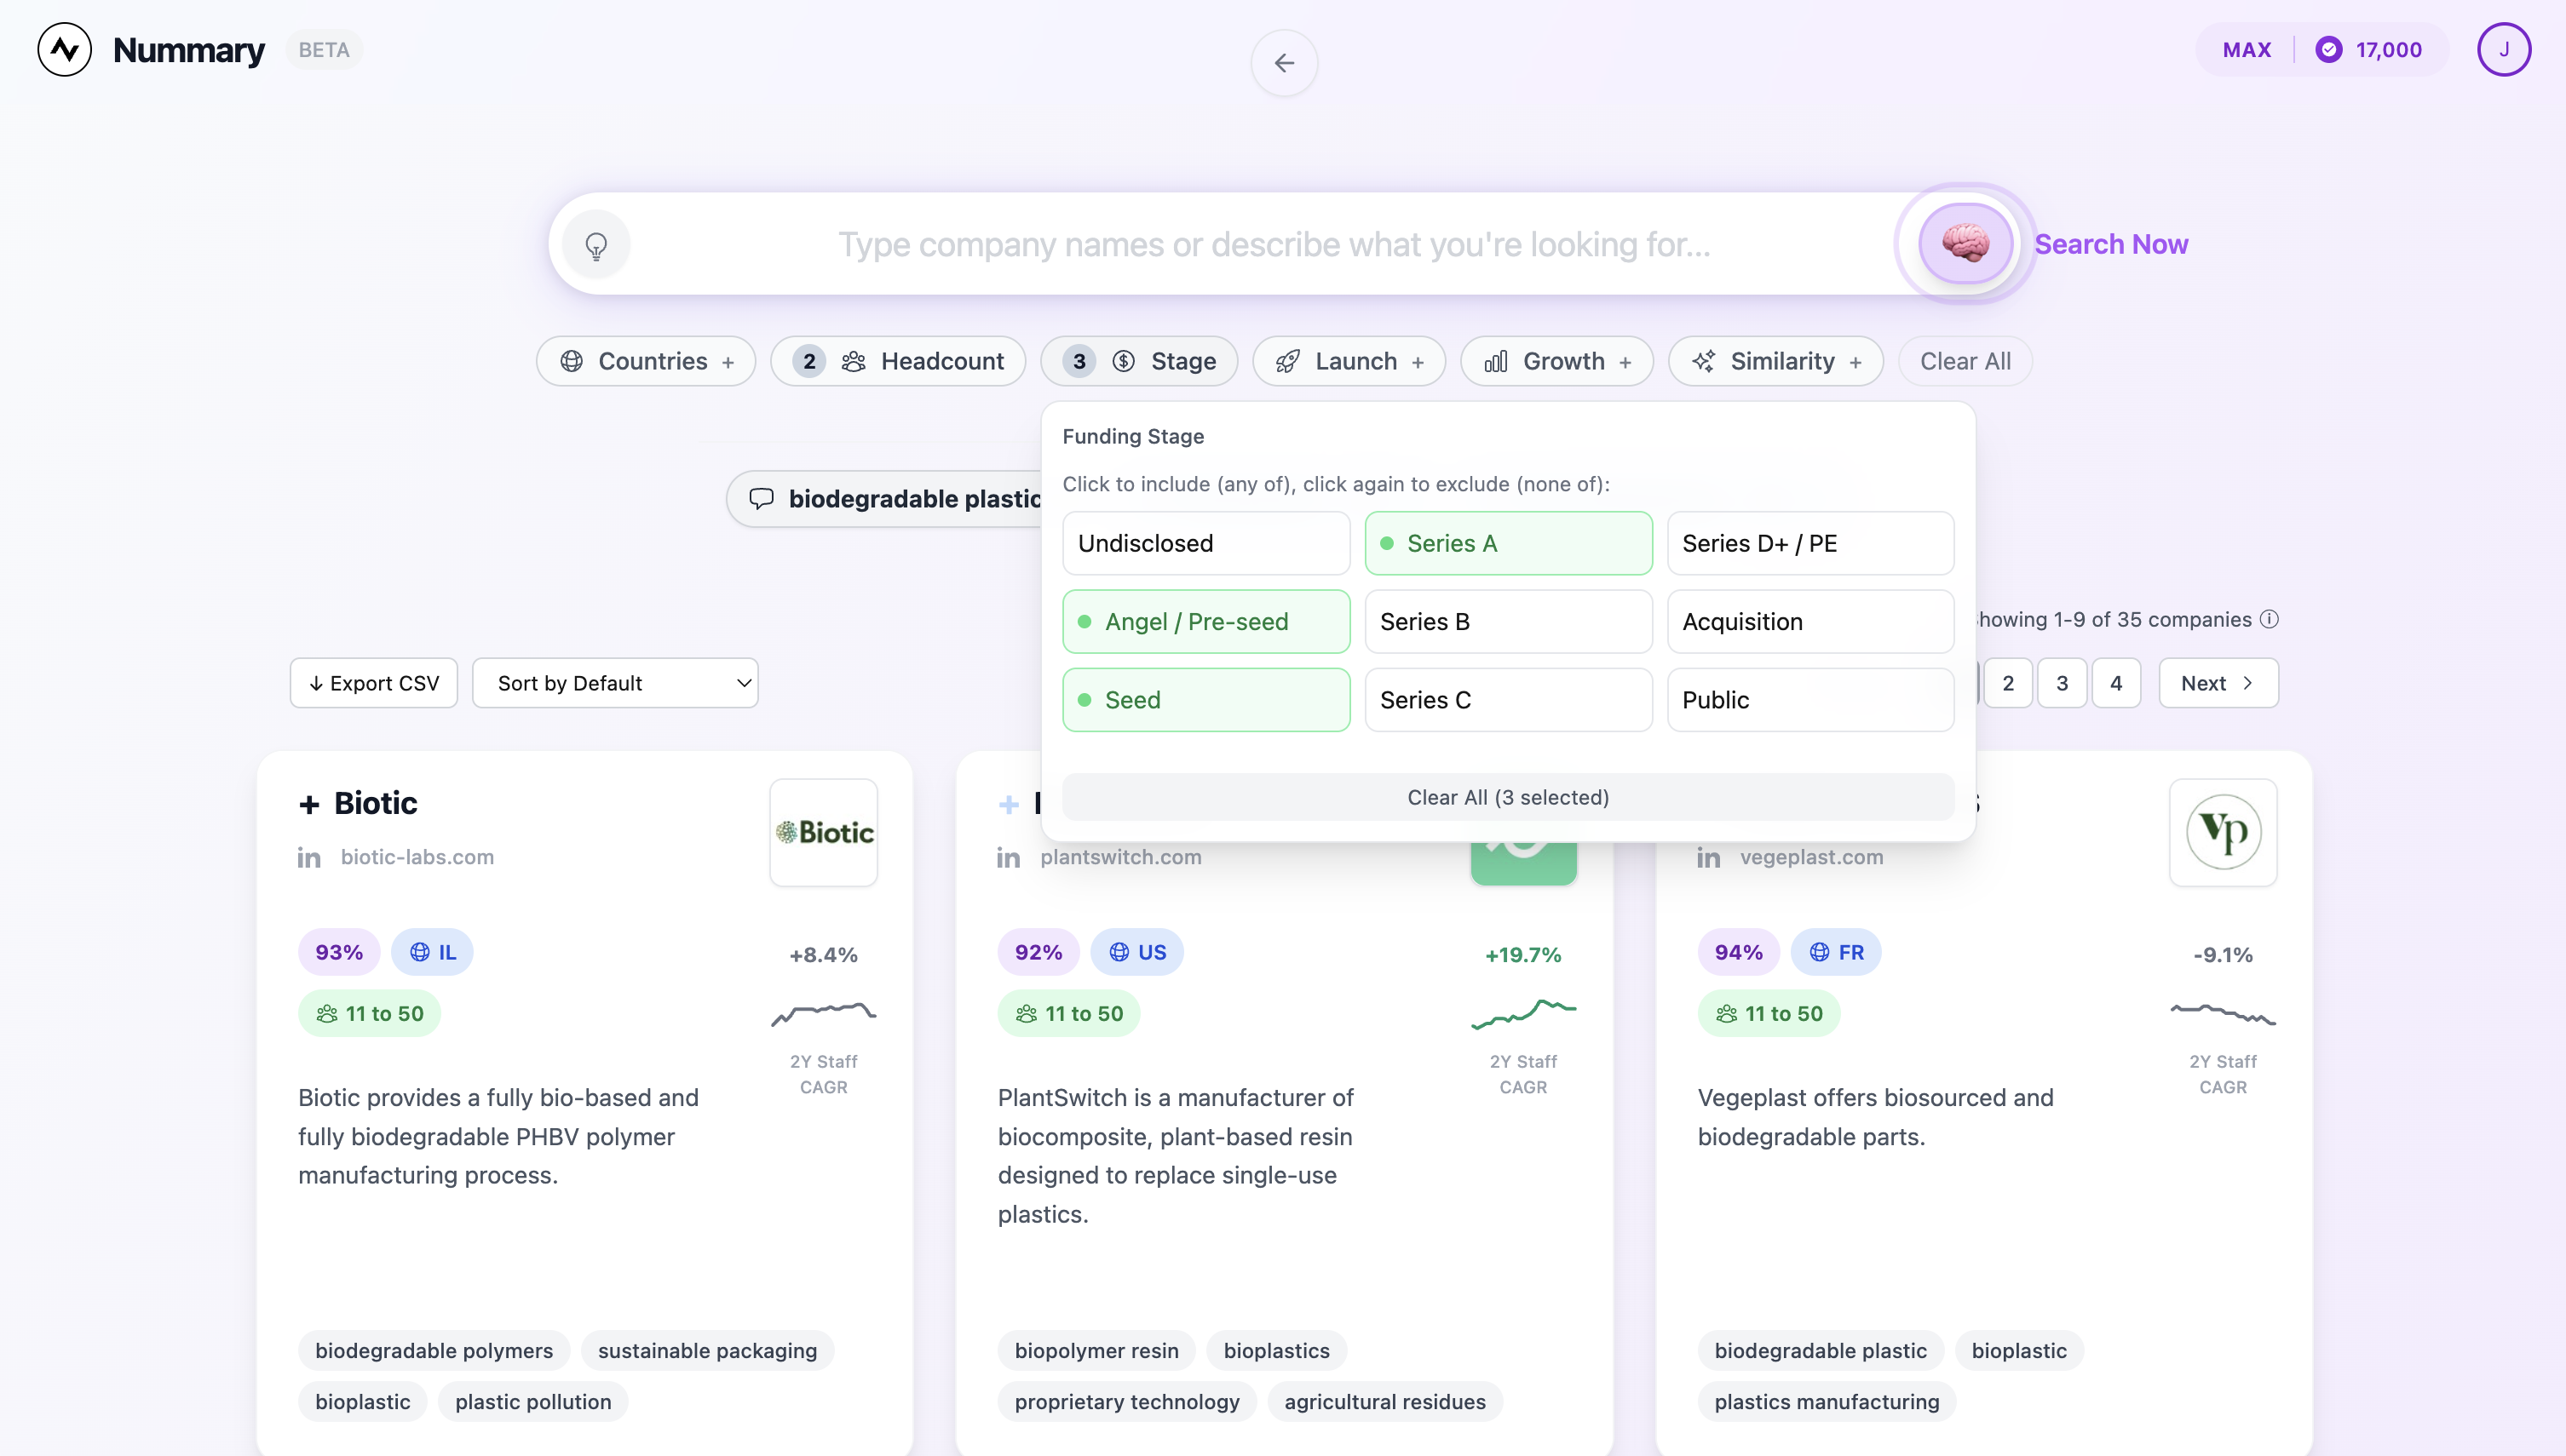Toggle the Public stage filter
The width and height of the screenshot is (2566, 1456).
coord(1809,700)
